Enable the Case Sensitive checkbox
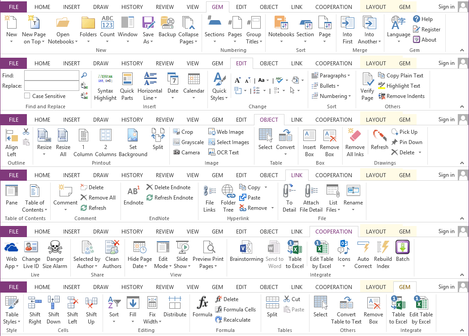The width and height of the screenshot is (469, 336). (26, 96)
